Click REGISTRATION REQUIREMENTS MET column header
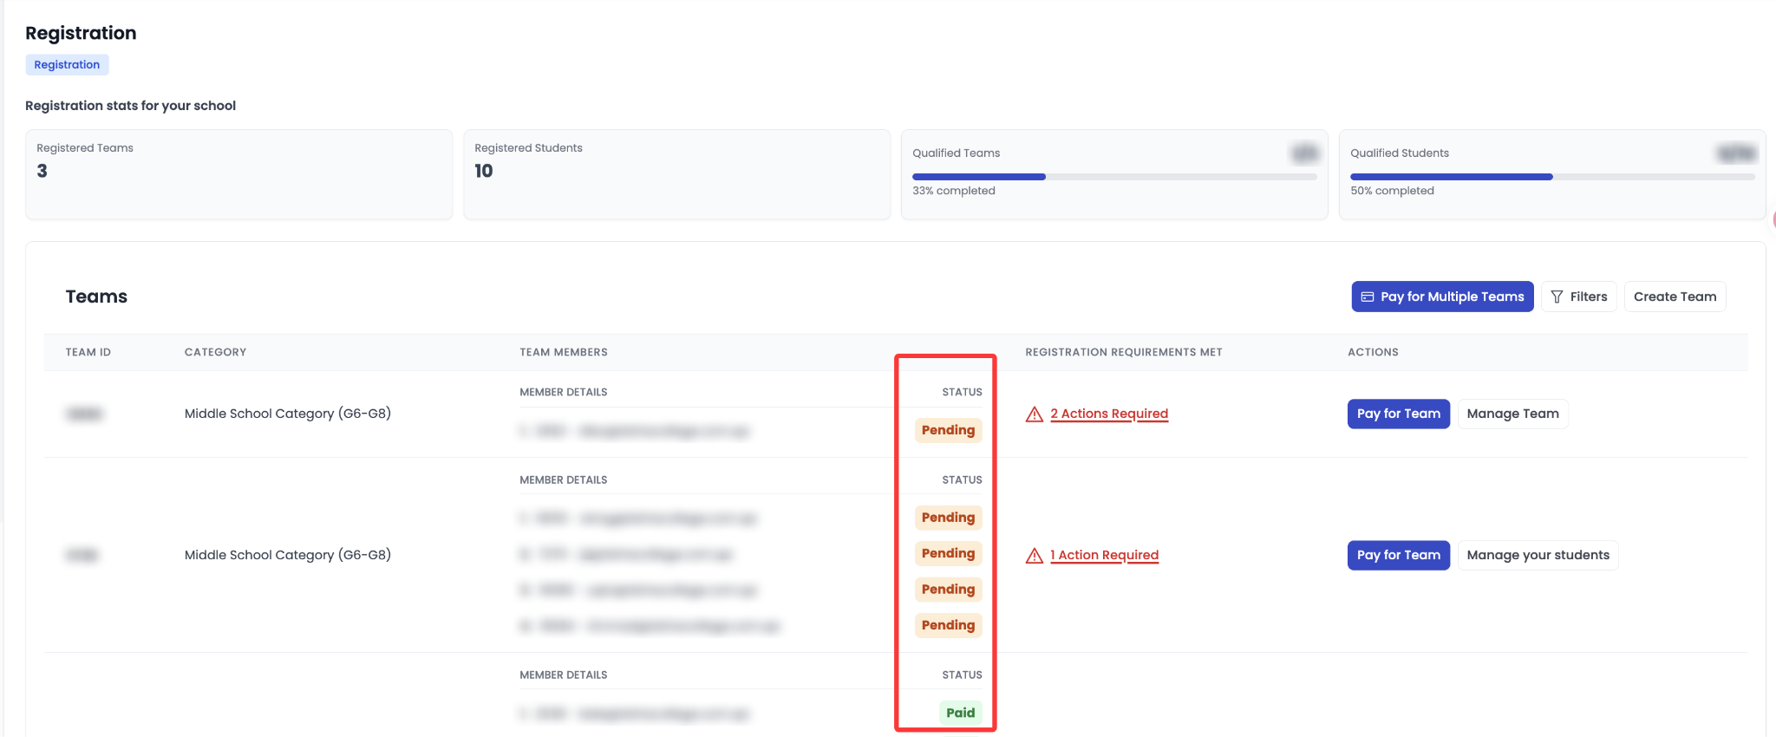Screen dimensions: 1776x737 (x=1124, y=352)
